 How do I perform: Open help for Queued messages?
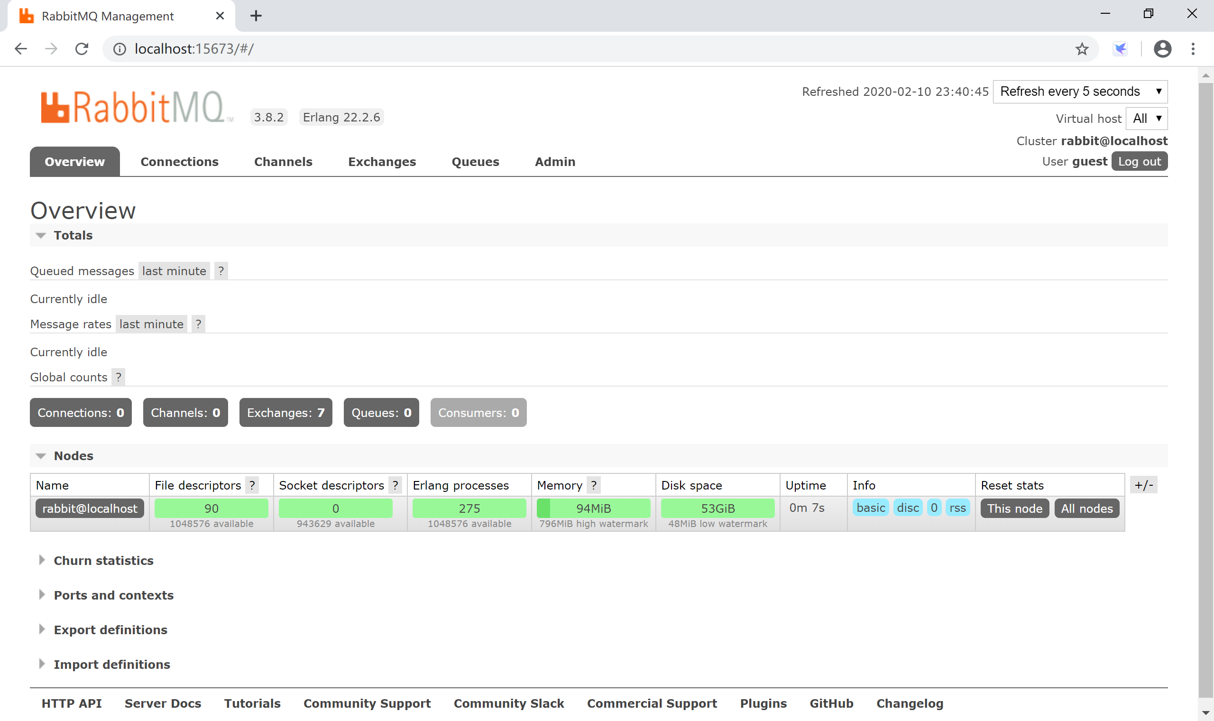click(221, 271)
